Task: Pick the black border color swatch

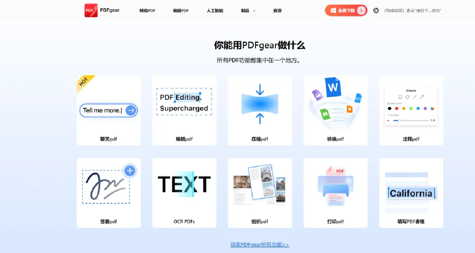Action: 389,109
